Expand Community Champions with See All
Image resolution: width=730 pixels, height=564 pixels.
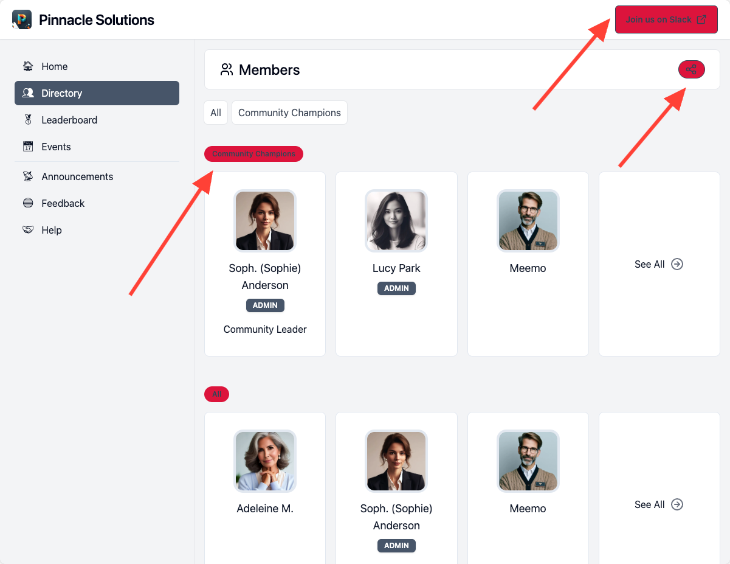(x=659, y=264)
